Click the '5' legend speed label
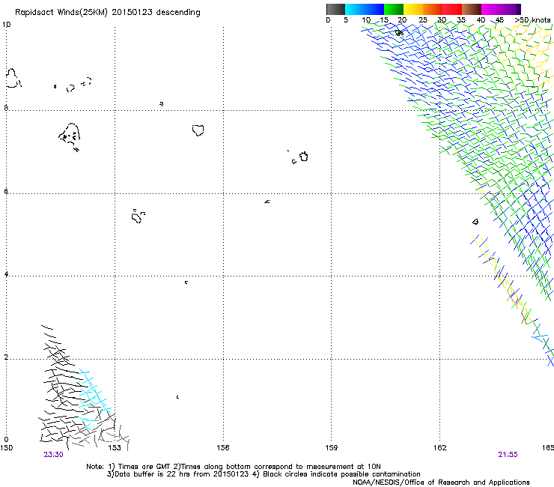Image resolution: width=554 pixels, height=487 pixels. pyautogui.click(x=346, y=20)
